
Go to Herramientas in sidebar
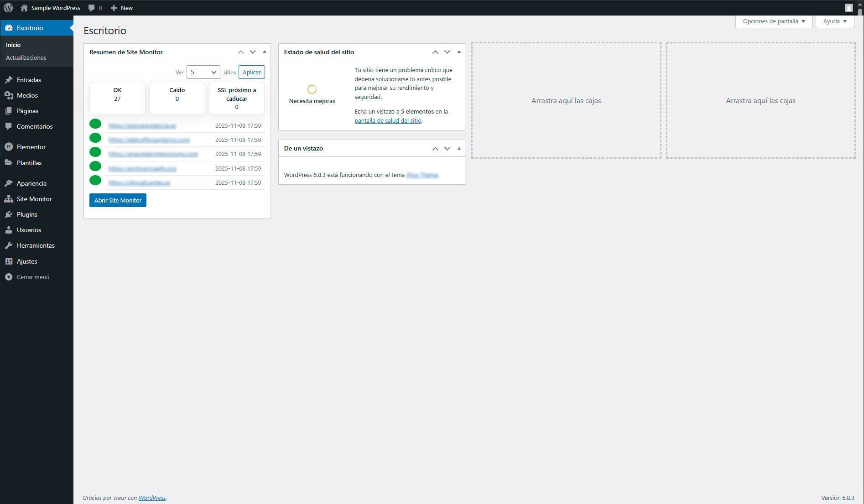(x=36, y=245)
